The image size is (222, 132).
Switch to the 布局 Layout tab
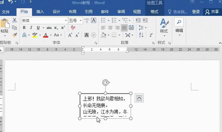point(73,12)
